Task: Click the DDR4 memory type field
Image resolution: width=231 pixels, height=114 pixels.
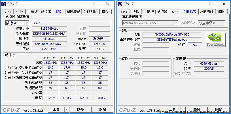Action: point(71,23)
